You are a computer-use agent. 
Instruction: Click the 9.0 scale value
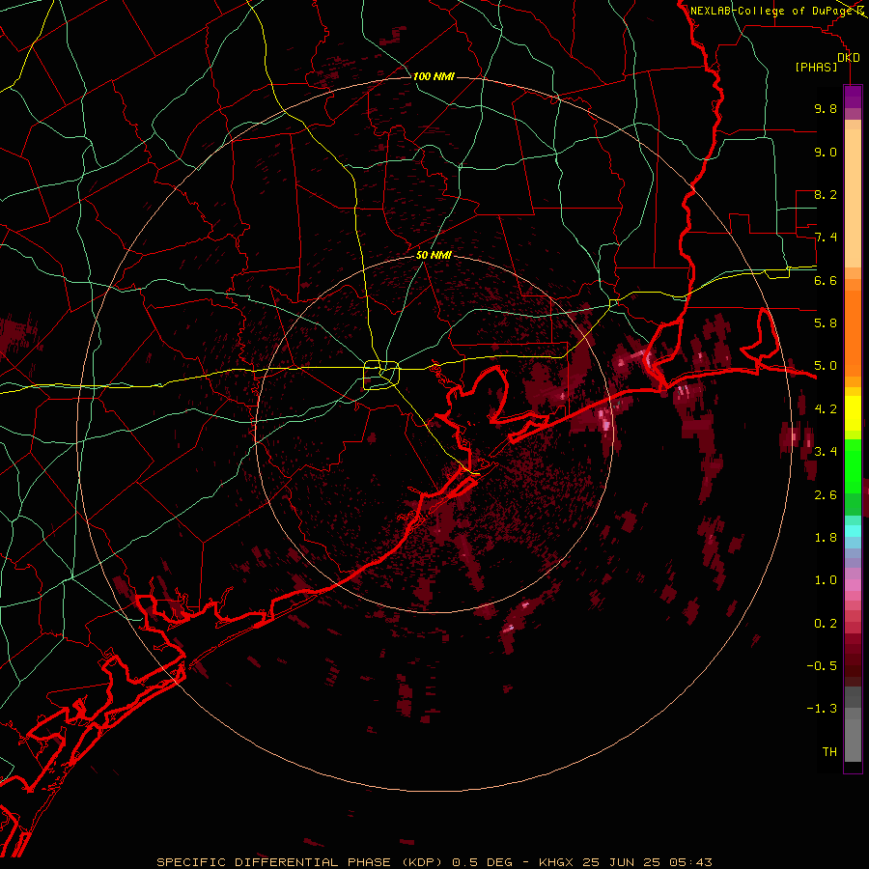tap(826, 152)
